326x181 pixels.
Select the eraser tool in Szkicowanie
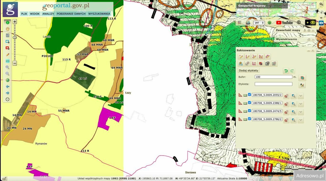[x=267, y=56]
